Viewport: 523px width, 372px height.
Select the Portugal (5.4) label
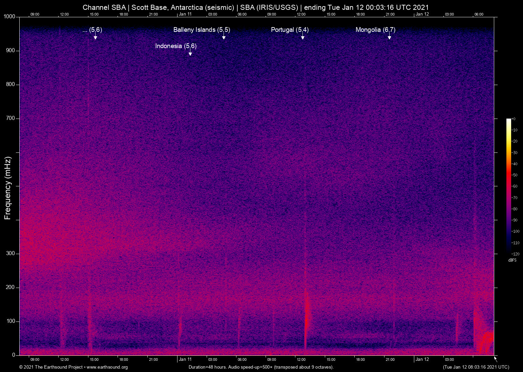(290, 30)
